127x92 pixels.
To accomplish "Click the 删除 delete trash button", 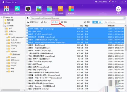I will (x=64, y=22).
